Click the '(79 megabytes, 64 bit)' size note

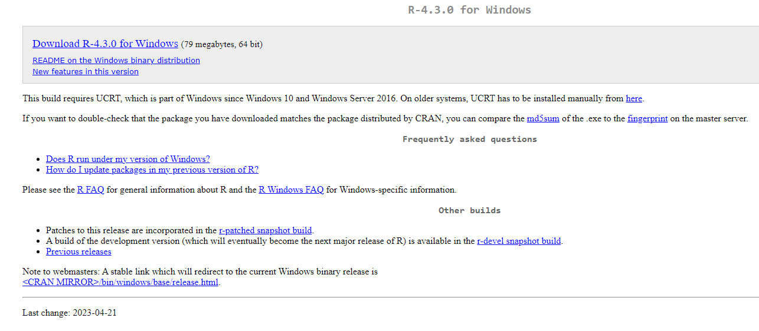(222, 44)
